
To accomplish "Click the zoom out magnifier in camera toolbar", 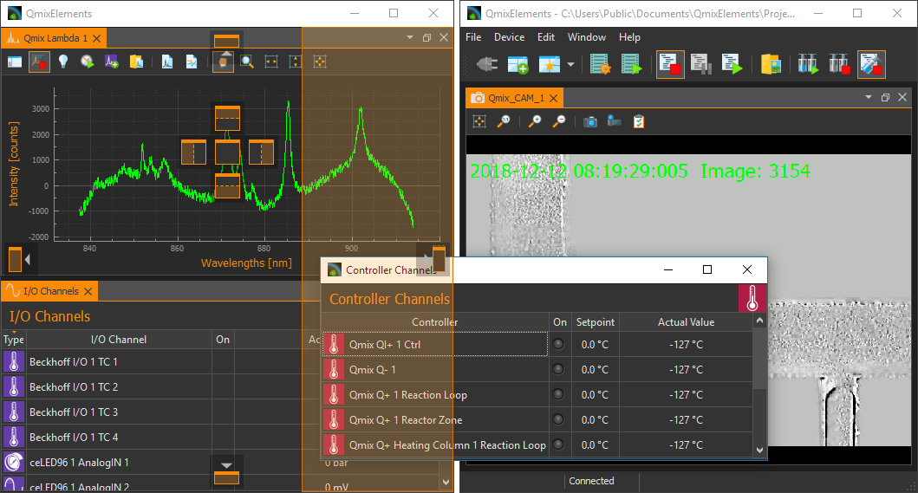I will coord(559,122).
